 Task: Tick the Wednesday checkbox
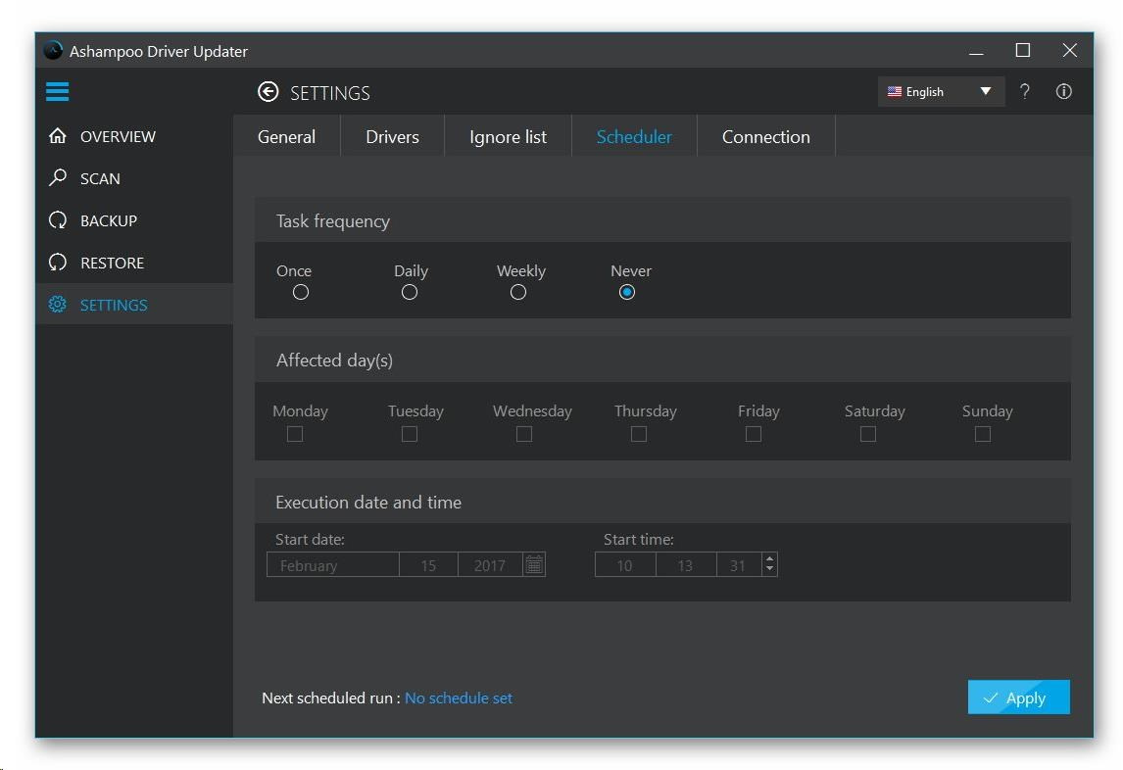pos(524,434)
